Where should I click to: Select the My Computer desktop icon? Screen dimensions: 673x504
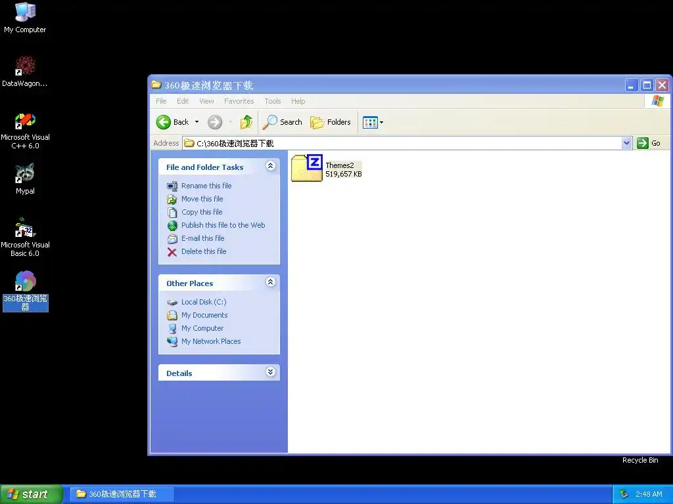[x=25, y=18]
